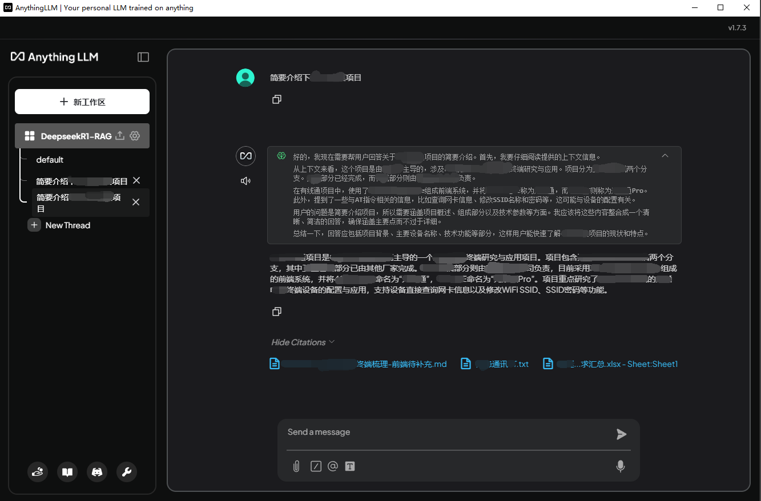Select the DeepseekR1-RAG workspace
The height and width of the screenshot is (501, 761).
(82, 136)
